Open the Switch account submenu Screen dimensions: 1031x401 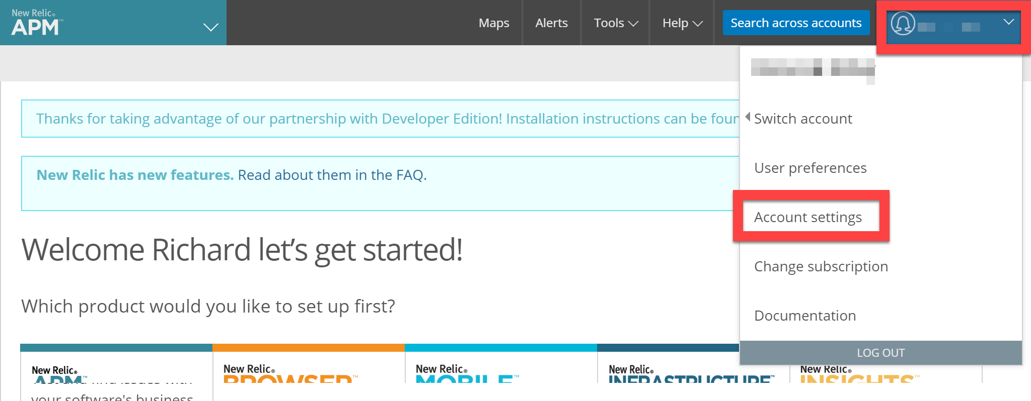802,119
